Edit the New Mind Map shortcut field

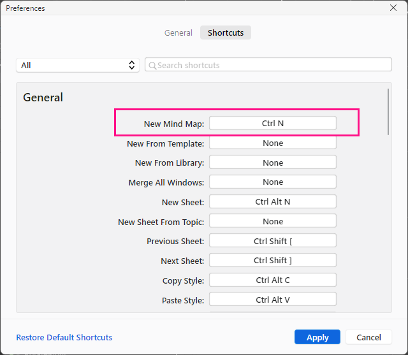tap(272, 124)
